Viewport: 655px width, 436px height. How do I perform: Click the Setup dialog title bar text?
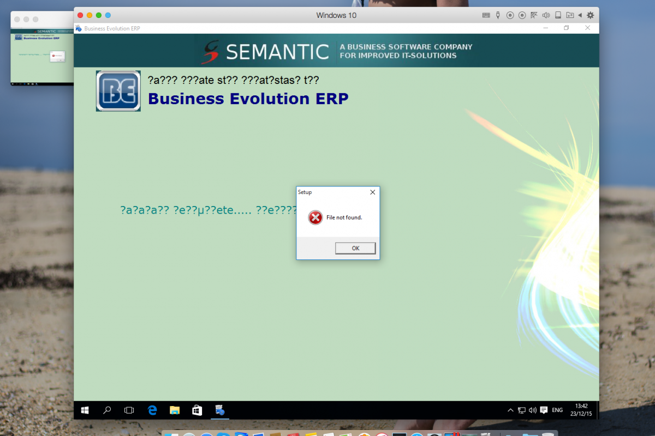[x=305, y=192]
